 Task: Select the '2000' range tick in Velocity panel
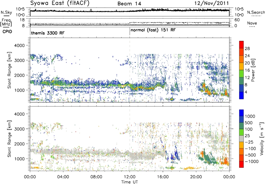19,144
